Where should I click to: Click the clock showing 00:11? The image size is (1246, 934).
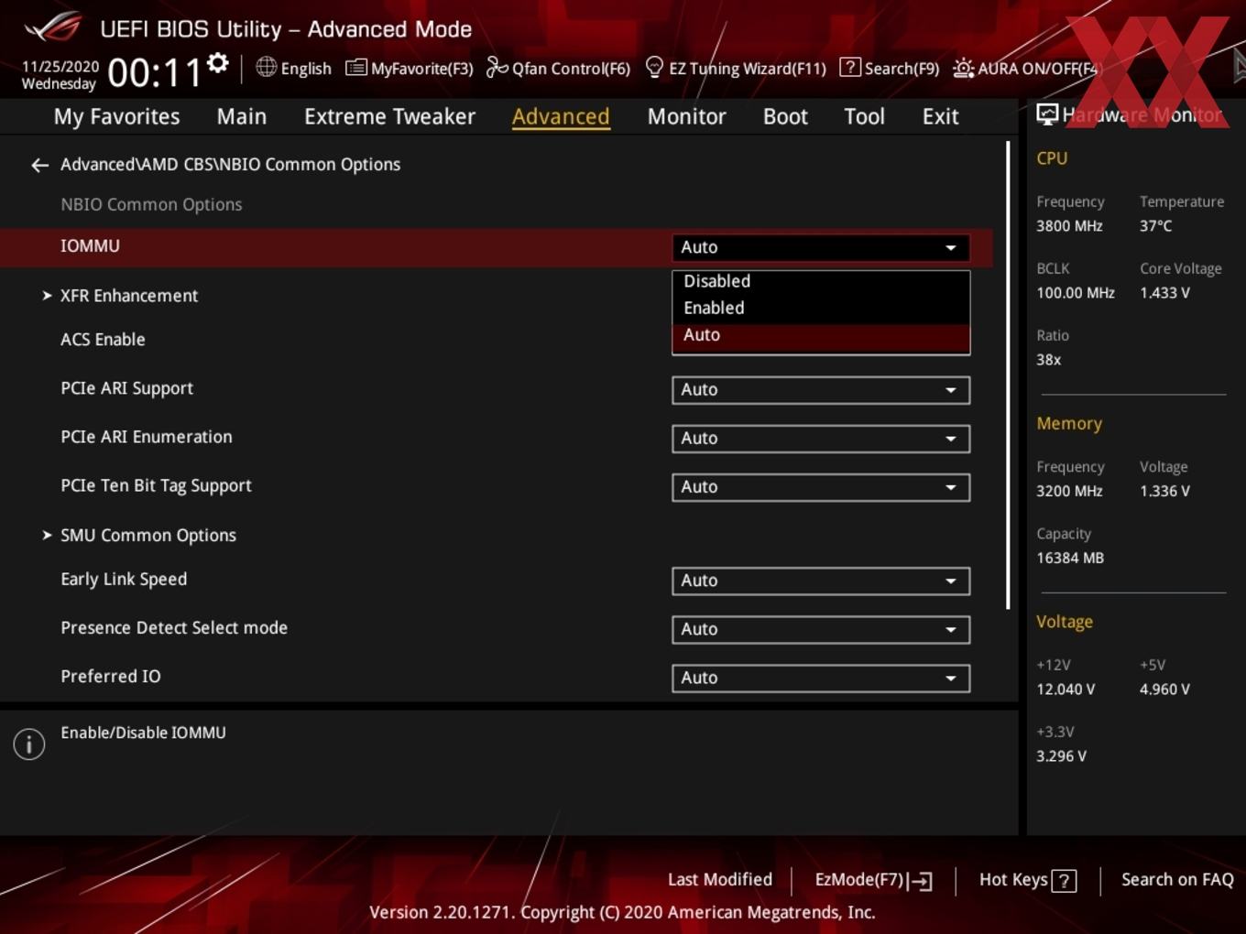pos(154,72)
